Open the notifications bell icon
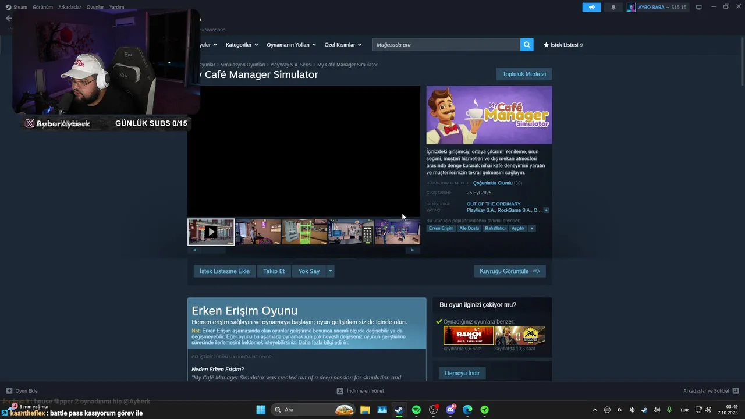 coord(613,8)
